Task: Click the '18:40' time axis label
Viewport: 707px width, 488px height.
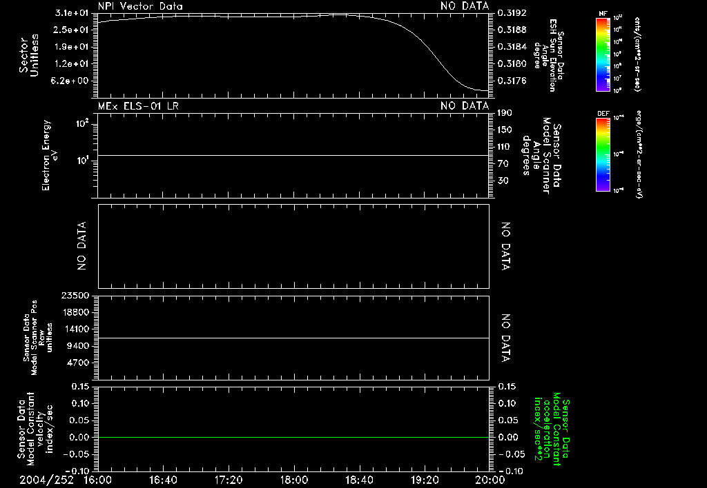Action: pos(359,480)
